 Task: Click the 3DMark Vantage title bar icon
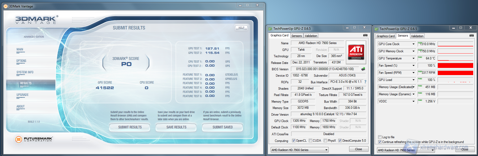[6, 6]
